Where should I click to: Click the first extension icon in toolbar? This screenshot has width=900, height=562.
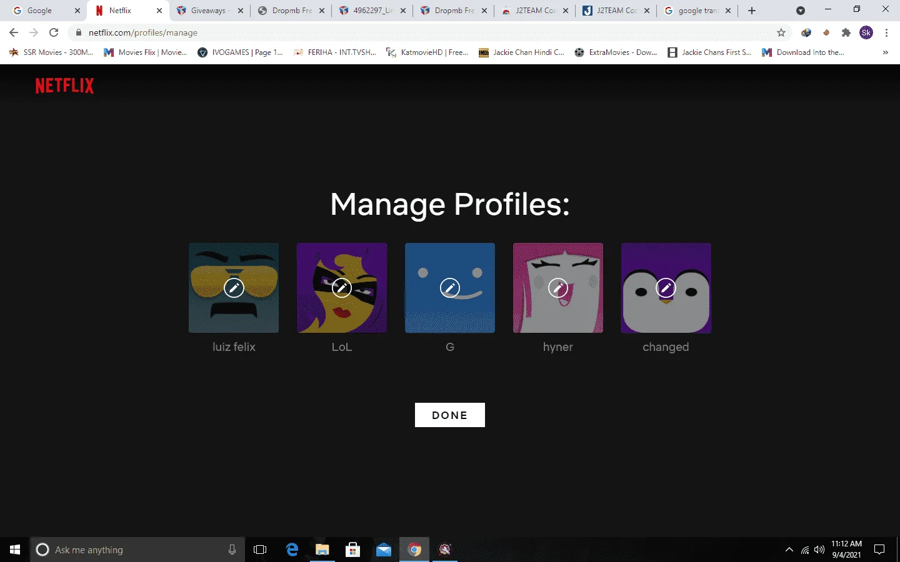click(806, 32)
